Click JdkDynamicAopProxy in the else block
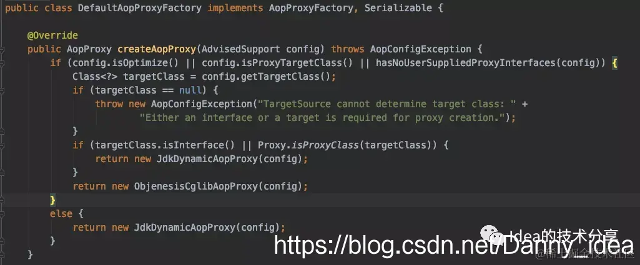Image resolution: width=640 pixels, height=265 pixels. 184,228
